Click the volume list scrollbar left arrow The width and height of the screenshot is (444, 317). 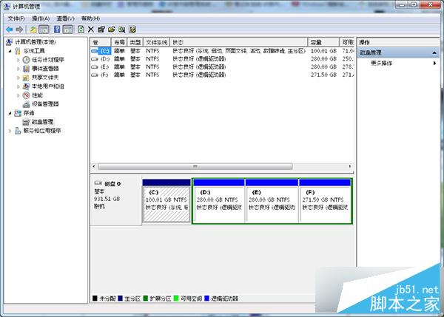(x=94, y=166)
